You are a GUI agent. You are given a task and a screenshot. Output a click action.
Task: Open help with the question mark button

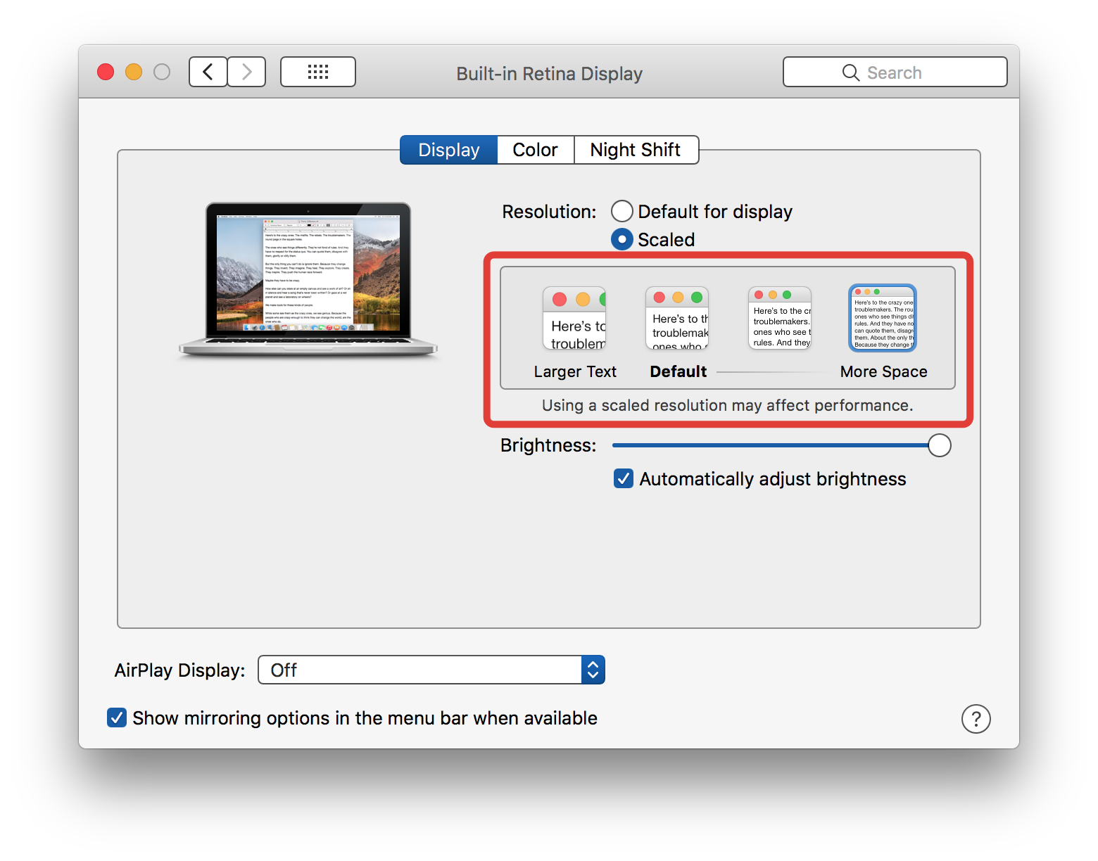976,719
